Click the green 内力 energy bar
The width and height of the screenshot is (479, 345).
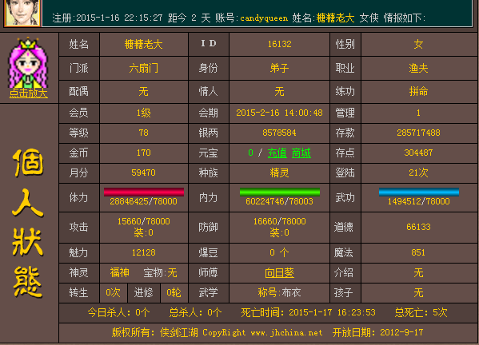[280, 192]
